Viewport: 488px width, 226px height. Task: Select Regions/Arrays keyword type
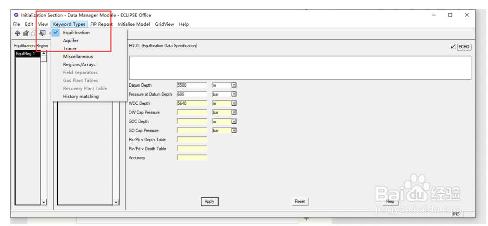pyautogui.click(x=79, y=65)
